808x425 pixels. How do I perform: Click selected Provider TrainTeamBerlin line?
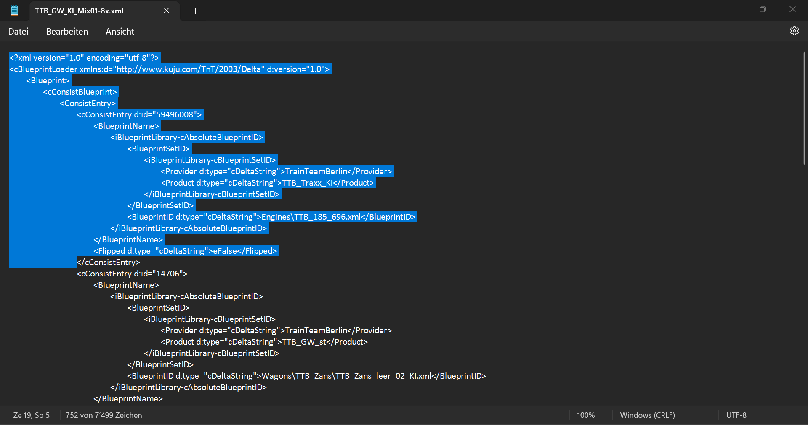coord(276,171)
